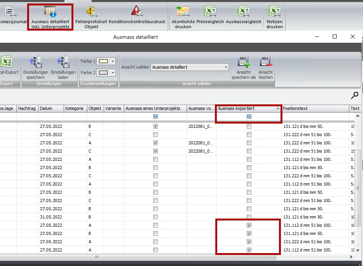Viewport: 363px width, 266px height.
Task: Toggle Ausmass exportiert filter checkbox
Action: coord(249,117)
